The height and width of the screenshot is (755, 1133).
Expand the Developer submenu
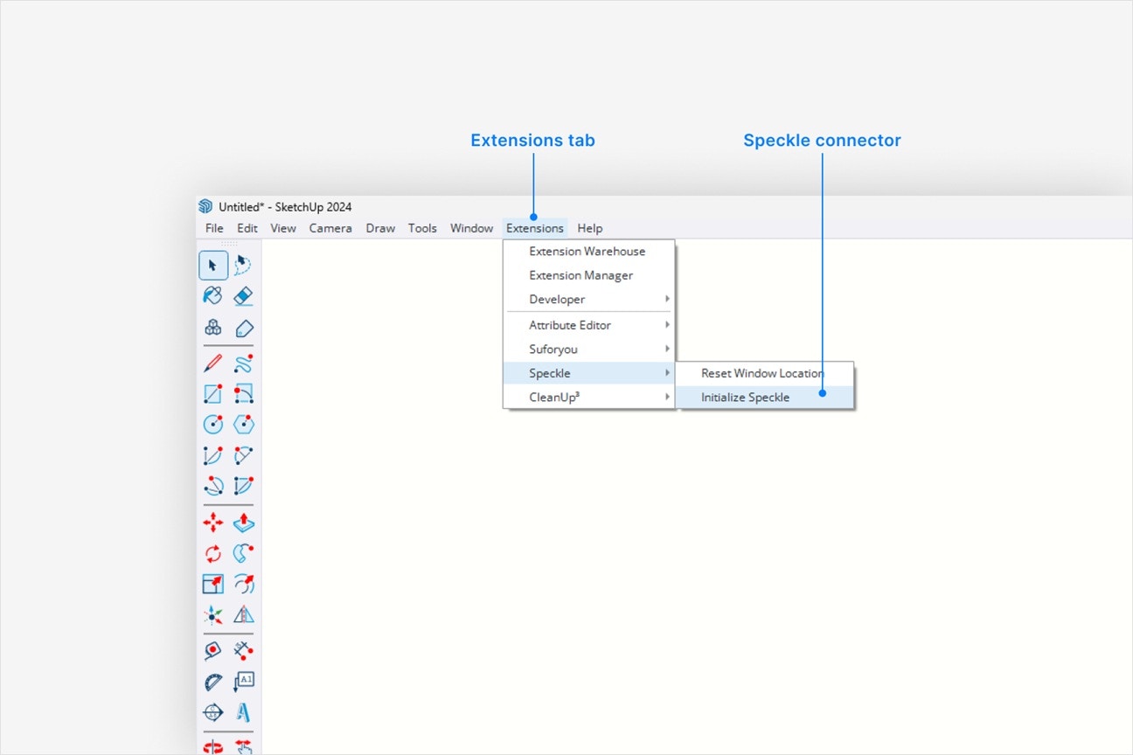pos(589,299)
